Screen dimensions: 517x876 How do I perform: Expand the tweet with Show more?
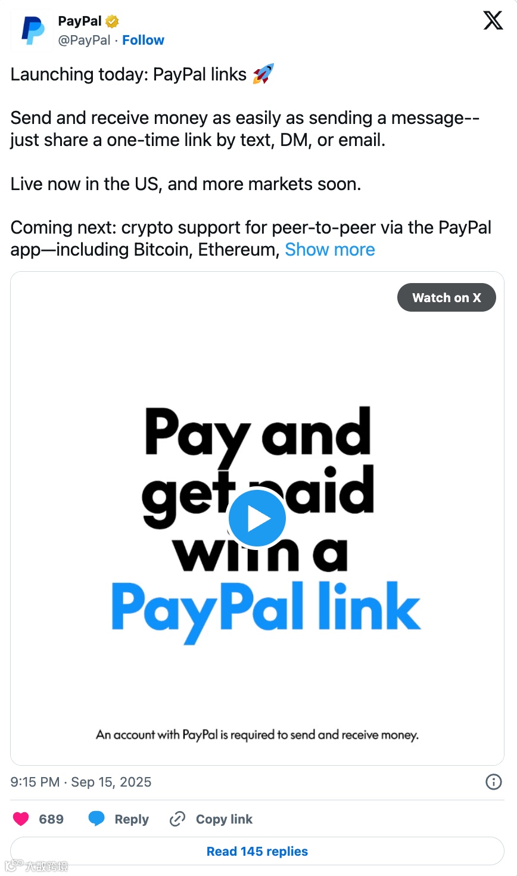330,250
